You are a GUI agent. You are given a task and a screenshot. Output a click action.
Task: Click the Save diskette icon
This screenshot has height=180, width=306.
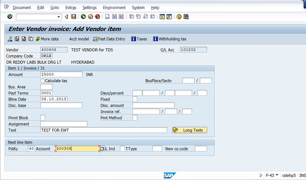click(x=74, y=17)
